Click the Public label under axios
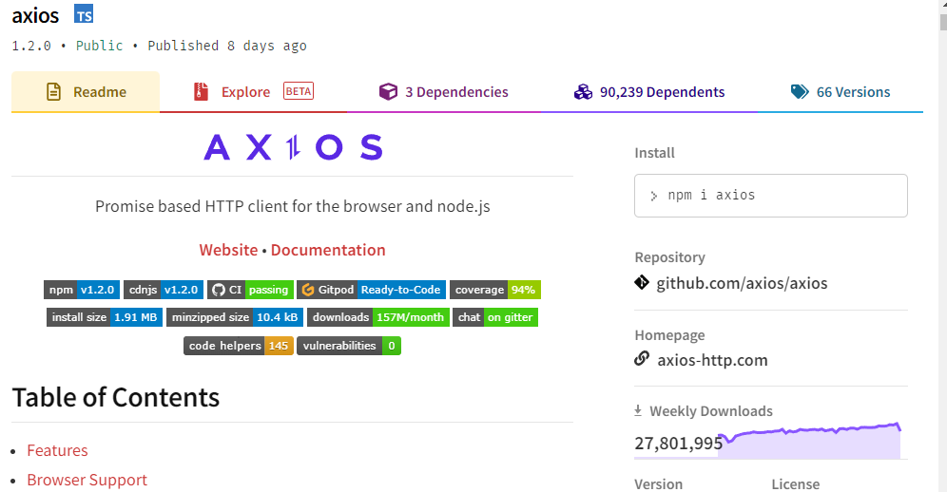The height and width of the screenshot is (492, 947). click(99, 46)
